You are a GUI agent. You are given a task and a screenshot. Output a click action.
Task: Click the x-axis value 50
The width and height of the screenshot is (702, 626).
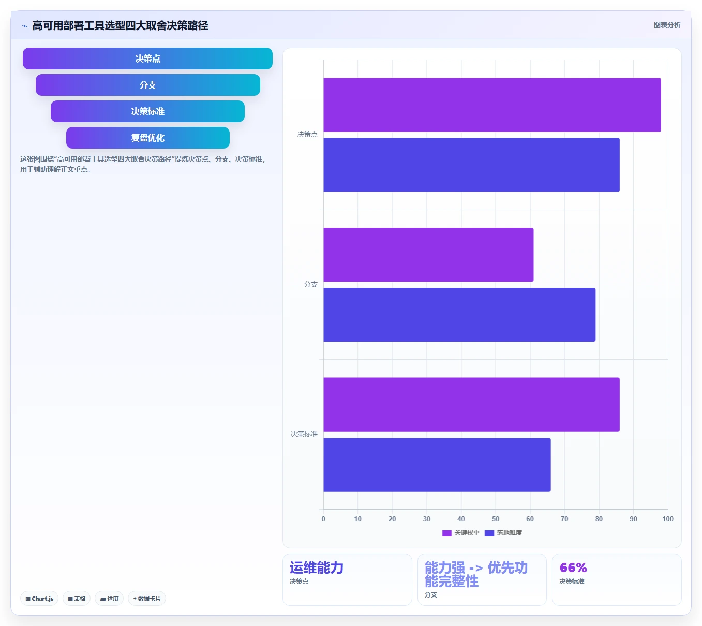[x=496, y=519]
